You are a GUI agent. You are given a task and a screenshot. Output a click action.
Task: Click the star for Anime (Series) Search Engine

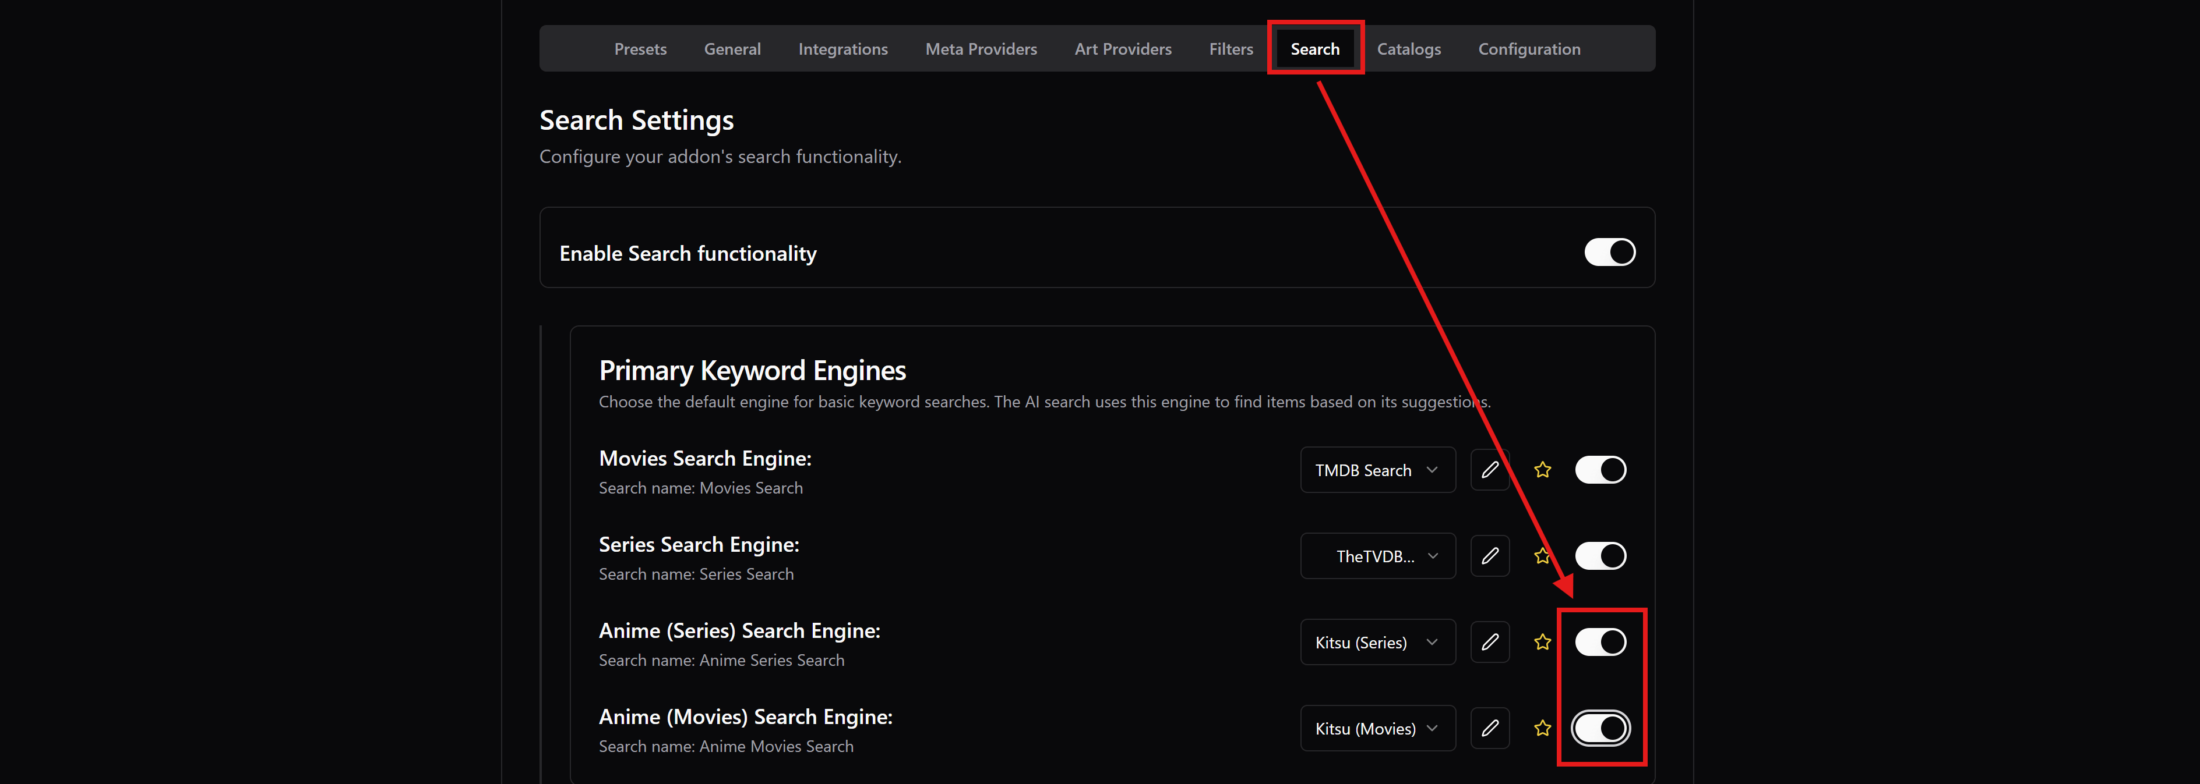tap(1542, 643)
